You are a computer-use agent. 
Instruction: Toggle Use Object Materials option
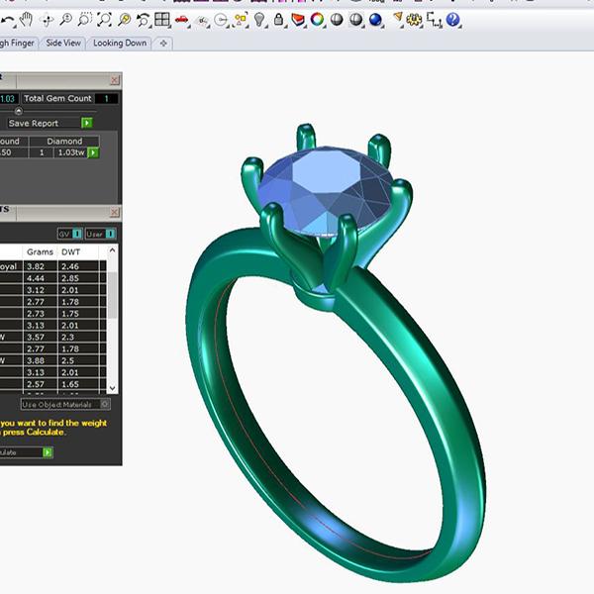(65, 404)
